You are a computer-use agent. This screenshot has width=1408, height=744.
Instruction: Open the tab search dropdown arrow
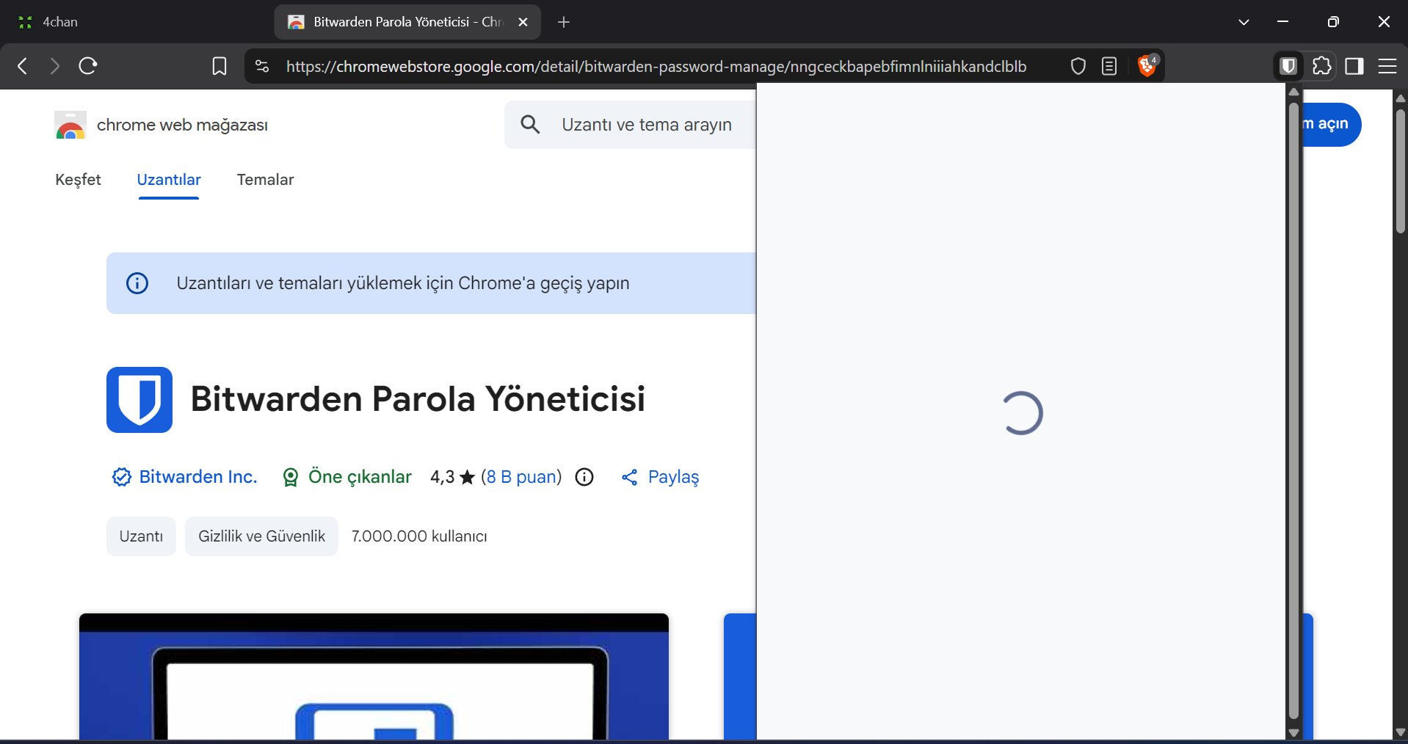tap(1244, 22)
